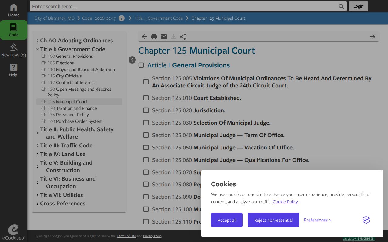The image size is (388, 242).
Task: Expand Ch AO Adopting Ordinances
Action: tap(38, 41)
